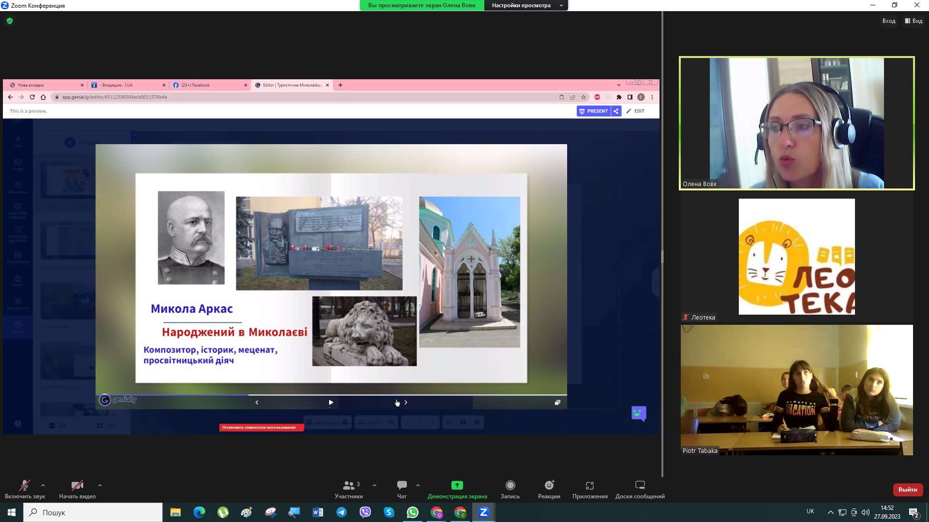
Task: Expand participants options chevron
Action: pos(375,485)
